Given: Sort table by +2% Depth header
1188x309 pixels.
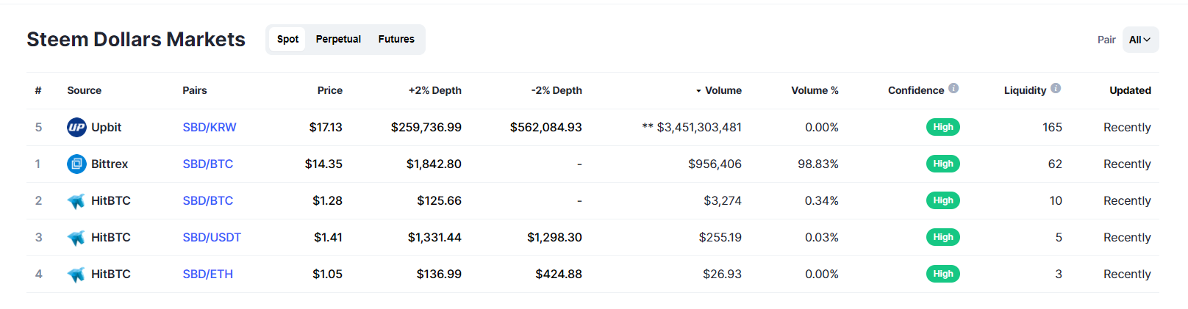Looking at the screenshot, I should click(435, 90).
